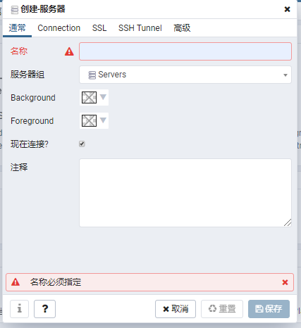The image size is (301, 328).
Task: Open the SSL tab
Action: click(99, 28)
